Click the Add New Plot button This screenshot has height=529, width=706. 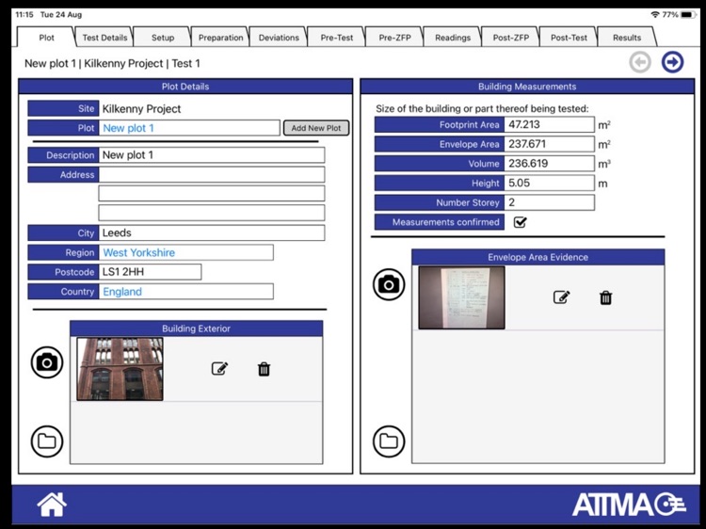pyautogui.click(x=316, y=128)
